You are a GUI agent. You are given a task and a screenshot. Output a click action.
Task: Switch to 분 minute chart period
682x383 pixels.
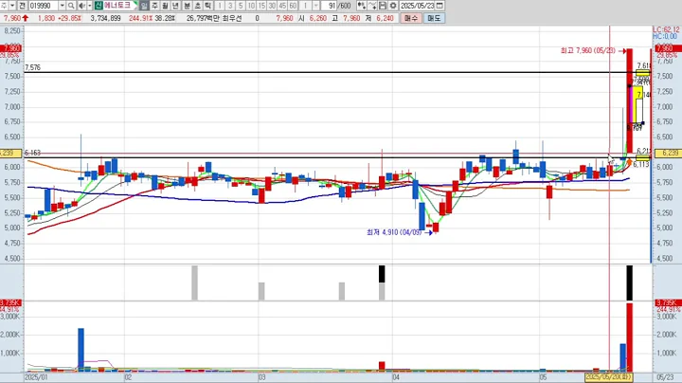click(187, 6)
